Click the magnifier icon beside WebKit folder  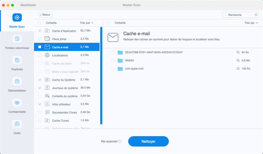238,61
